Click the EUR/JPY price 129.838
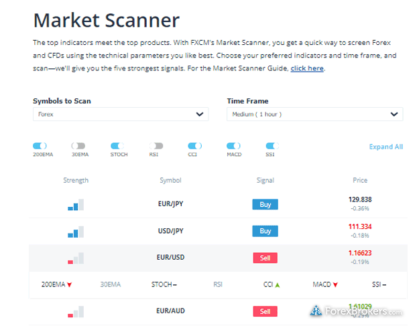Viewport: 419px width, 326px height. coord(360,199)
